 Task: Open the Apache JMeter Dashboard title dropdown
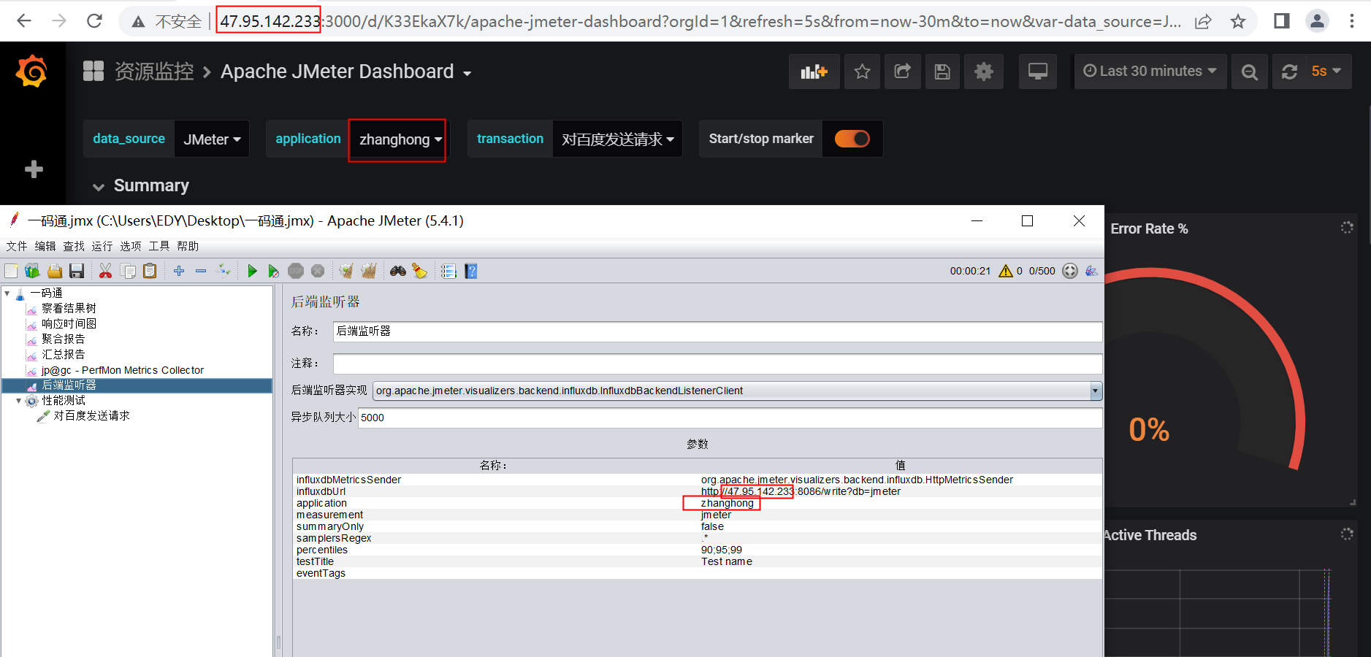tap(346, 72)
